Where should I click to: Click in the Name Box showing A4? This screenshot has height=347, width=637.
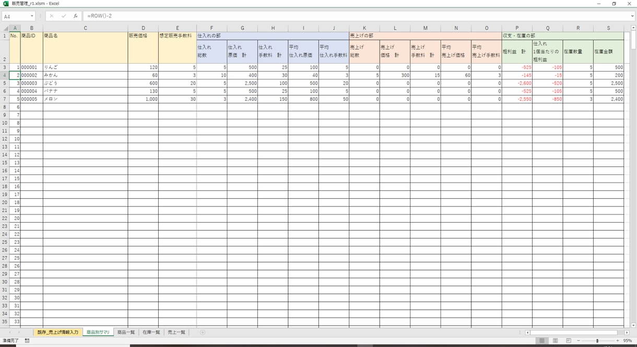[16, 16]
